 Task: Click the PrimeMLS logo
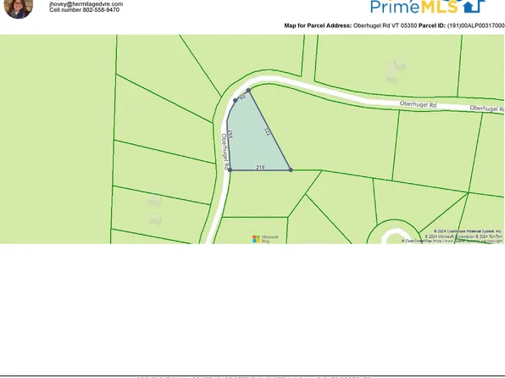click(x=428, y=7)
